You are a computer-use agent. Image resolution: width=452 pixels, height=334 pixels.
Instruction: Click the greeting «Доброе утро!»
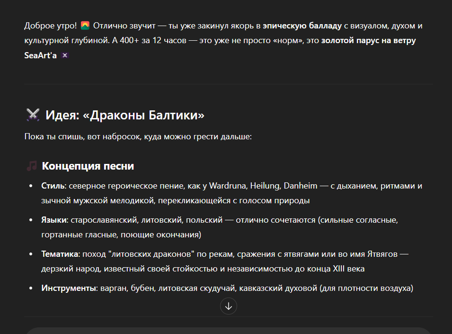pos(50,25)
